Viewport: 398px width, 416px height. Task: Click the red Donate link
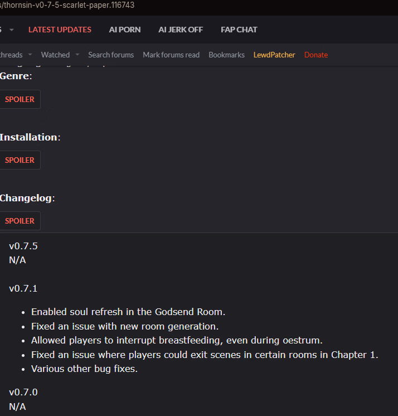pyautogui.click(x=316, y=55)
